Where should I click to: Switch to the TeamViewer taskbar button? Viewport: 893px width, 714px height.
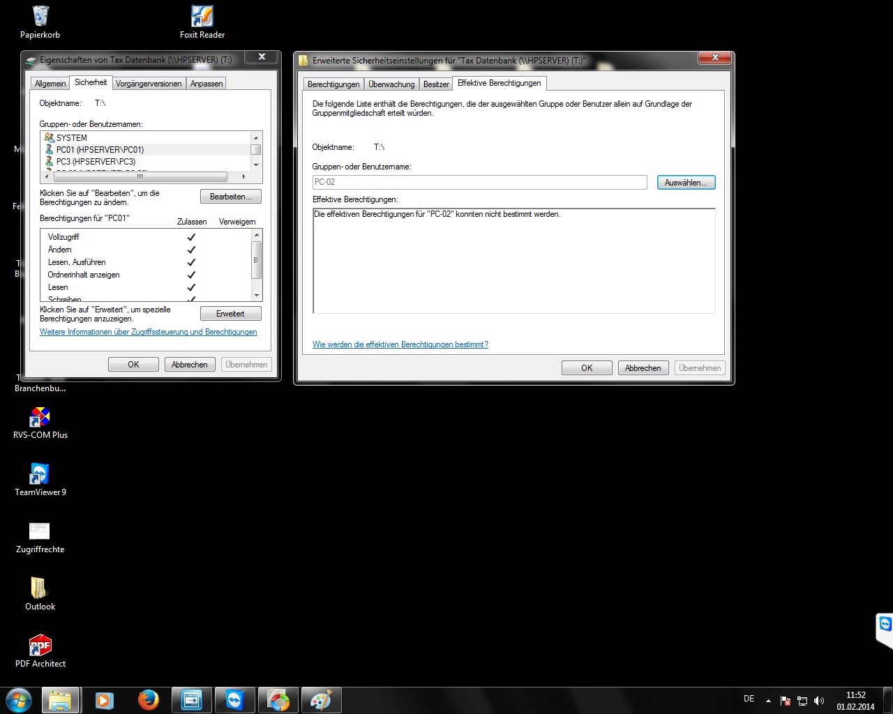coord(234,700)
